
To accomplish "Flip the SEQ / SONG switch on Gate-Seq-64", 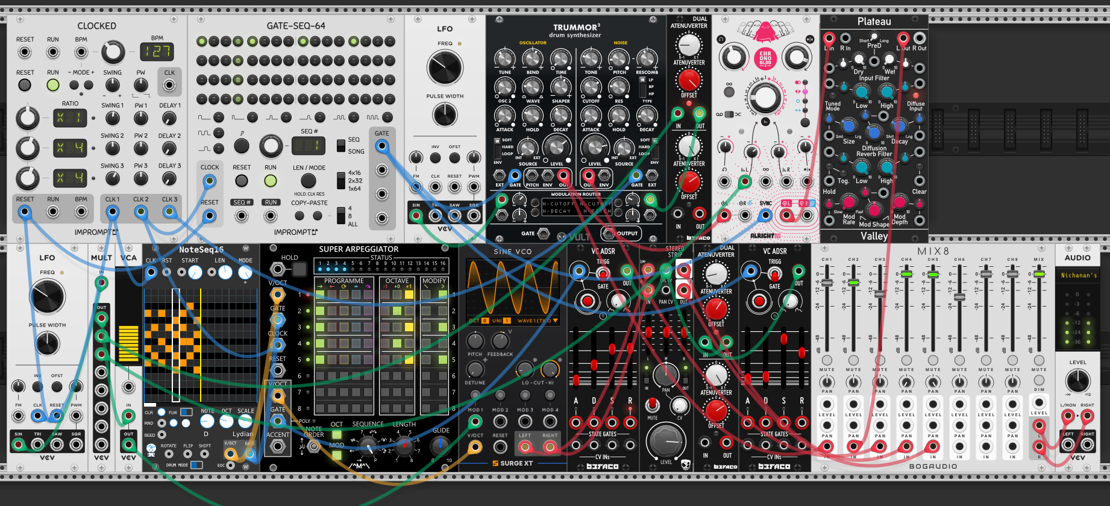I will click(x=341, y=145).
